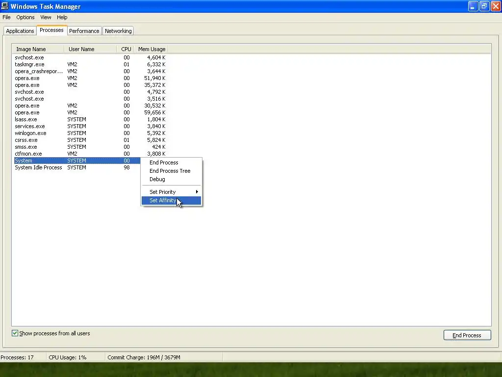Open the Options menu

tap(25, 17)
